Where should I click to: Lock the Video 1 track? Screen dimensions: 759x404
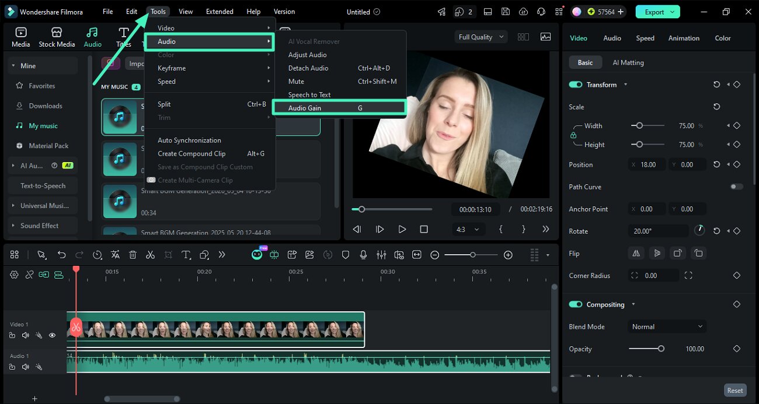point(12,335)
